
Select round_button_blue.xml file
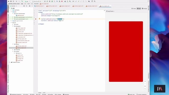click(22, 41)
